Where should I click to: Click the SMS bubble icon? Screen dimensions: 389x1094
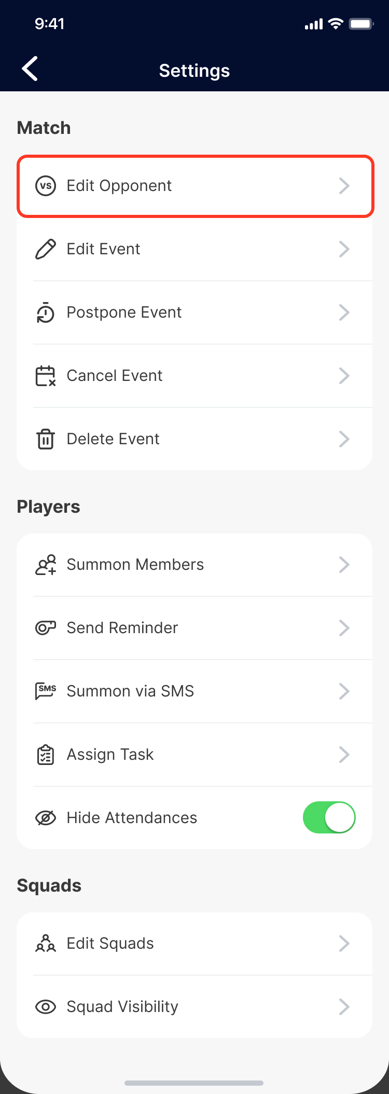coord(46,691)
